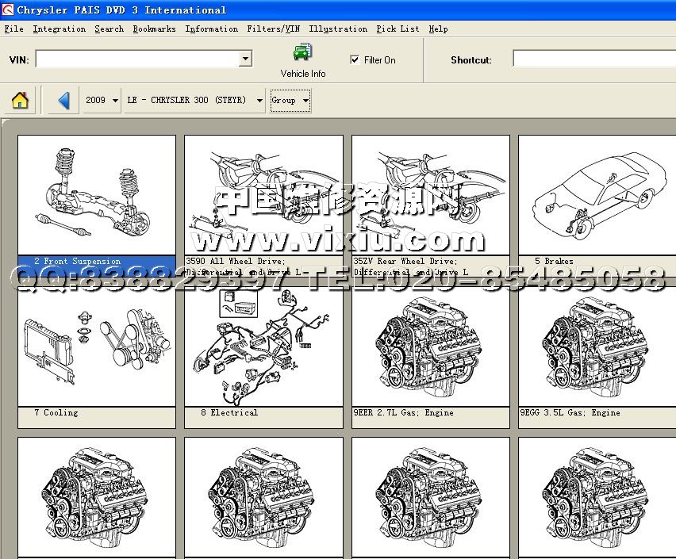Open the 8 Electrical wiring thumbnail
This screenshot has width=676, height=559.
pyautogui.click(x=263, y=347)
